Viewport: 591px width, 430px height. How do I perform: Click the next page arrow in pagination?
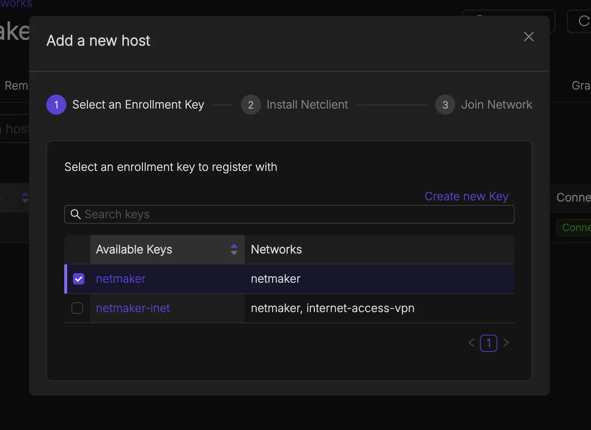coord(506,343)
